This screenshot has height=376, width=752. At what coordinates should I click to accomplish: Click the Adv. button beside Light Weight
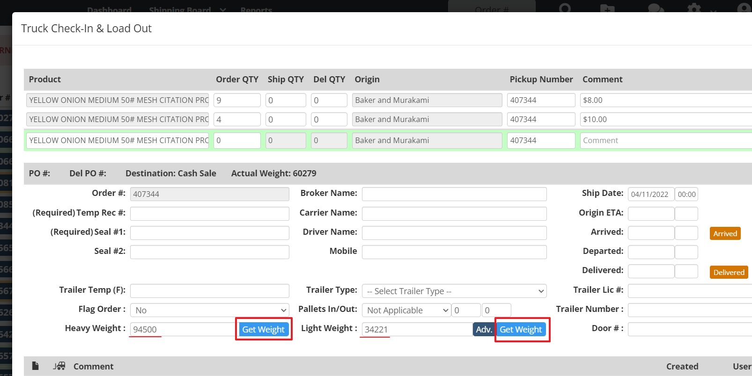(x=484, y=329)
